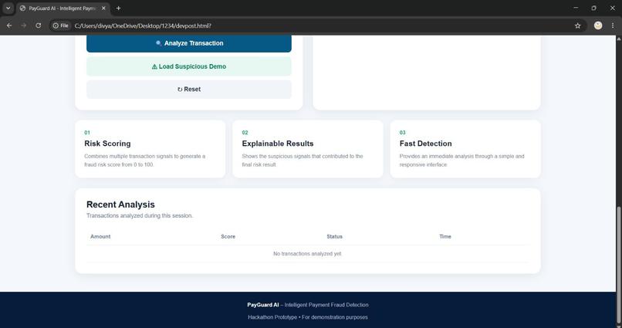This screenshot has width=622, height=328.
Task: Bookmark this page with star icon
Action: pos(577,25)
